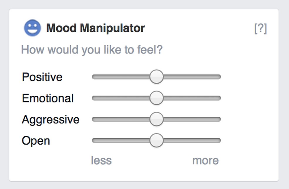Click the "Aggressive" slider label
289x189 pixels.
51,120
